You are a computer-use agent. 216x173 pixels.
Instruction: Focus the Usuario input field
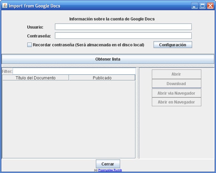coord(123,27)
